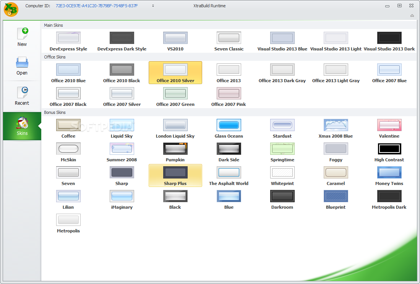The width and height of the screenshot is (420, 284).
Task: Select the High Contrast skin
Action: coord(389,152)
